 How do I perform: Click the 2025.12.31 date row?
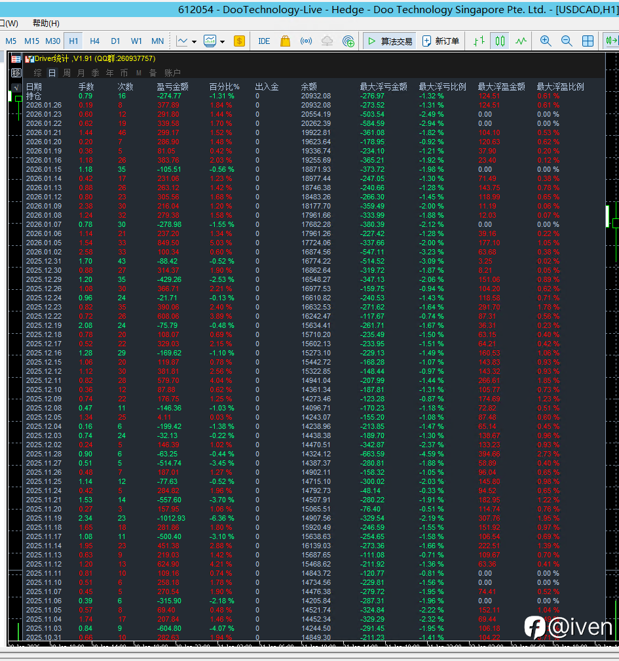click(x=44, y=262)
